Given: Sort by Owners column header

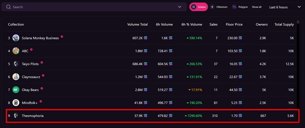Looking at the screenshot, I should pos(262,24).
